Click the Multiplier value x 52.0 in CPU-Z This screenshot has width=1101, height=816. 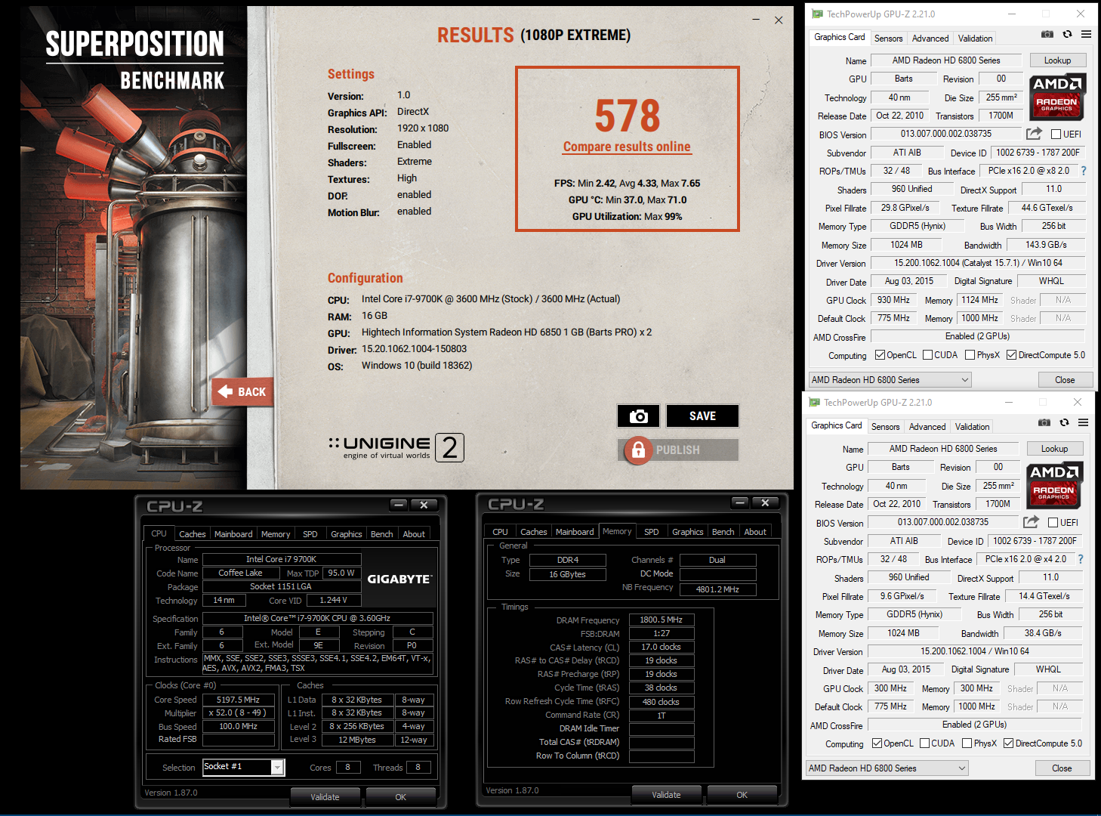pos(238,713)
